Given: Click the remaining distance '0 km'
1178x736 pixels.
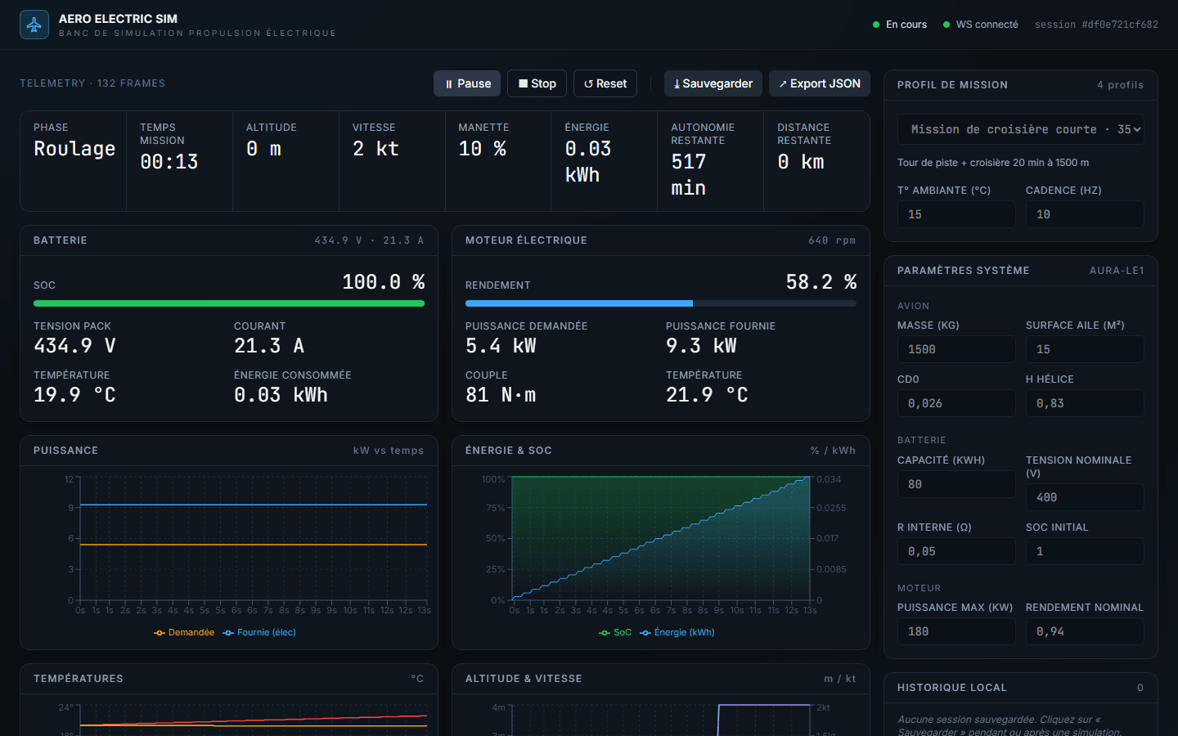Looking at the screenshot, I should tap(801, 162).
